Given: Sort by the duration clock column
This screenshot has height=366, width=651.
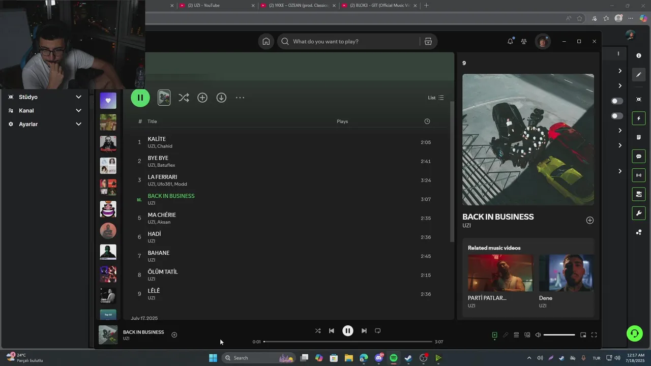Looking at the screenshot, I should [x=427, y=121].
